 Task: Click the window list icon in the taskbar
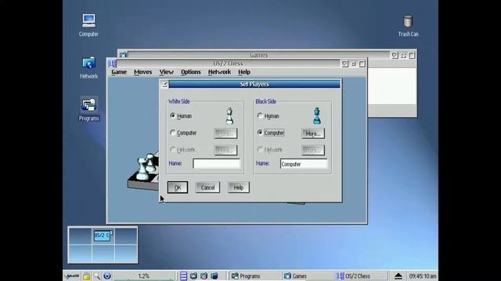(x=183, y=276)
